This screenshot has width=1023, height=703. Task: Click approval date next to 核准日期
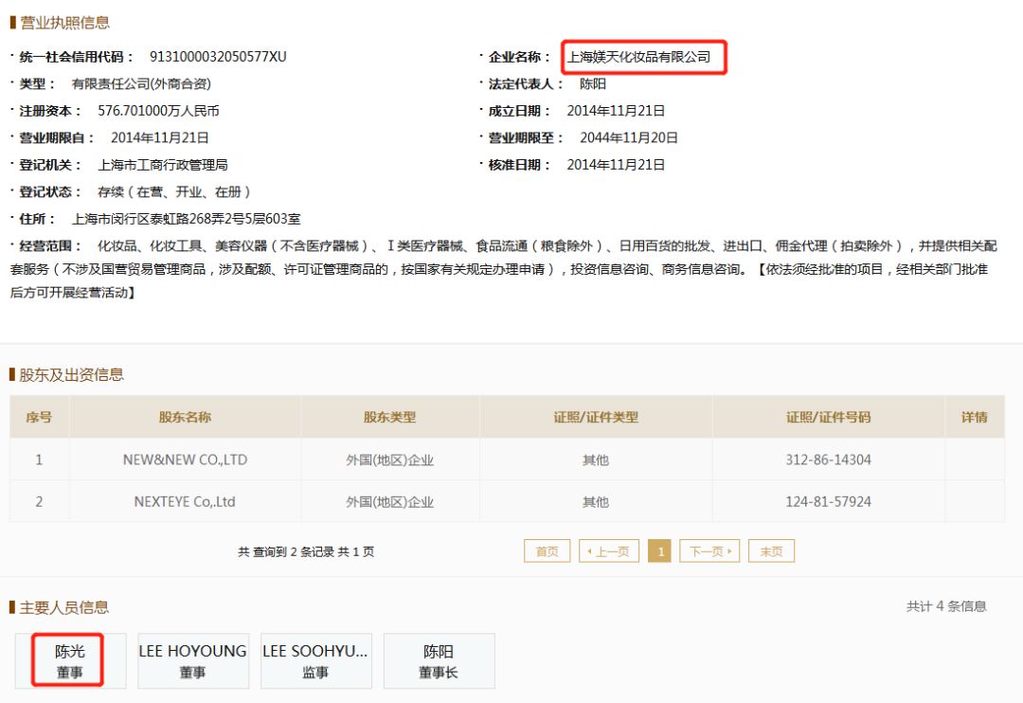(x=616, y=165)
